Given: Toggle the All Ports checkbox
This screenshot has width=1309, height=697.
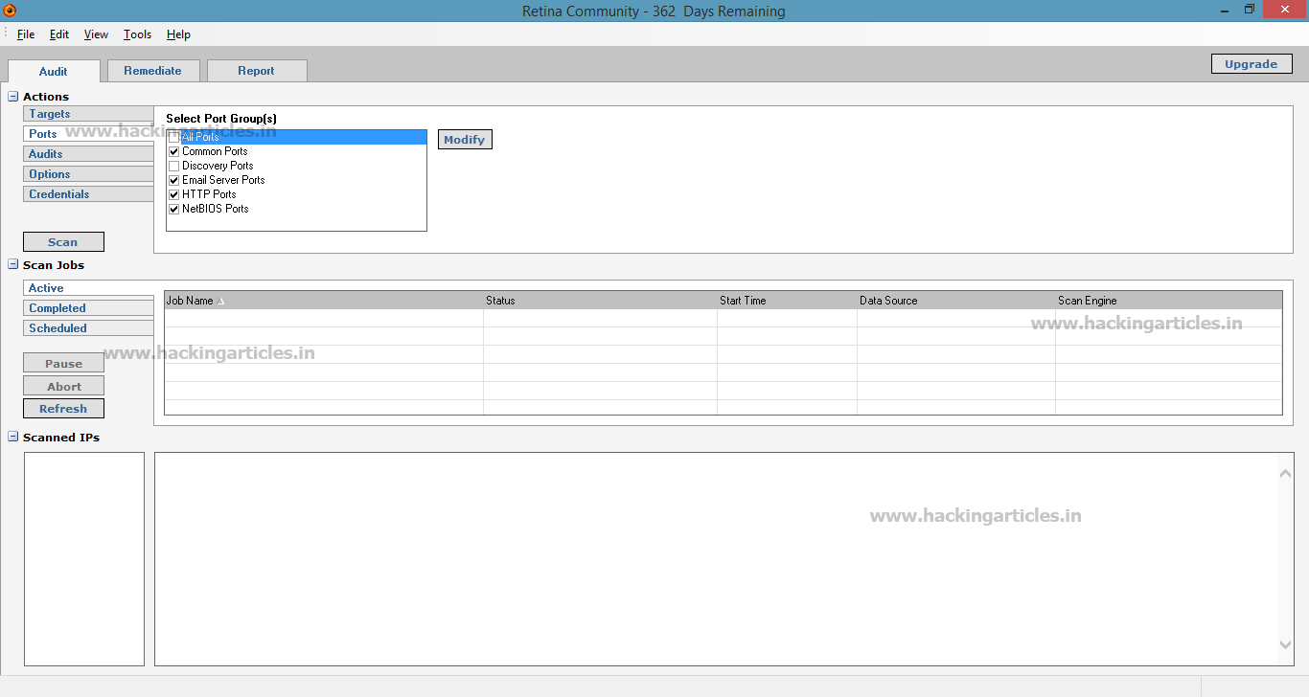Looking at the screenshot, I should [x=174, y=137].
